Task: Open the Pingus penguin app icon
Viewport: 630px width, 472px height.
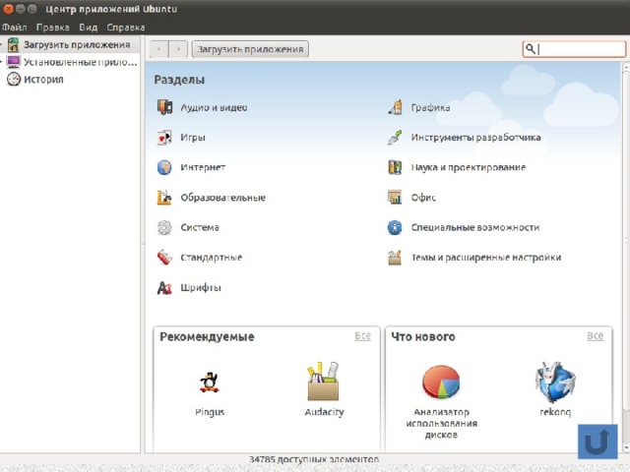Action: click(210, 382)
